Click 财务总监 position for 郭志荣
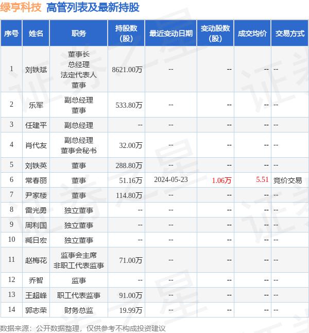The height and width of the screenshot is (333, 309). pyautogui.click(x=79, y=310)
